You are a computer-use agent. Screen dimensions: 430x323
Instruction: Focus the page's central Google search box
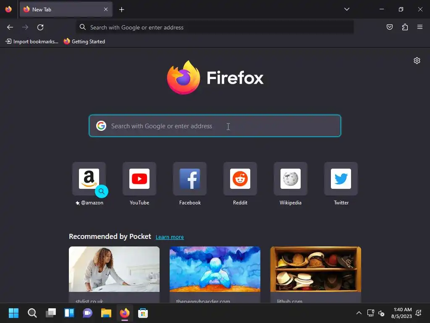click(215, 126)
